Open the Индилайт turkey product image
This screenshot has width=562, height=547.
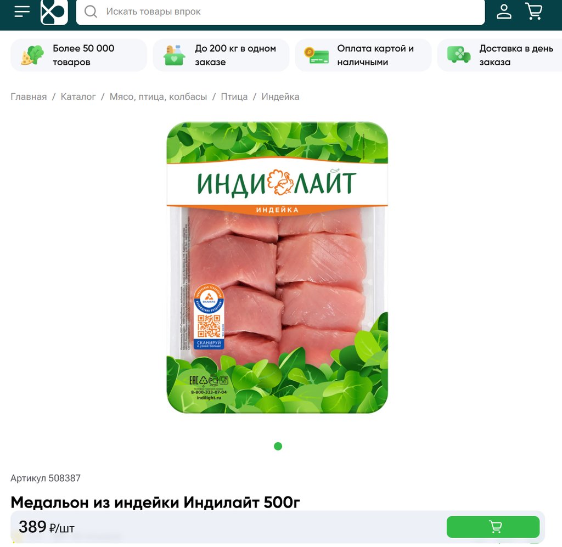click(x=277, y=268)
